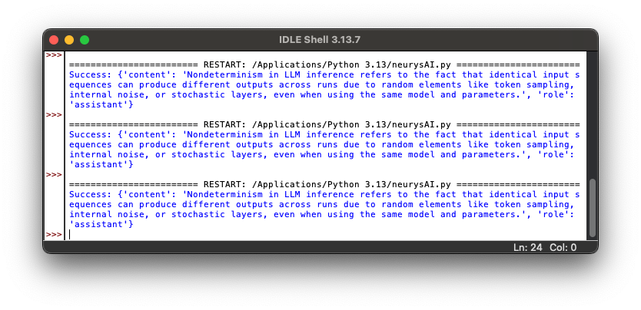Click the Col: 0 status indicator
This screenshot has height=310, width=641.
tap(563, 247)
